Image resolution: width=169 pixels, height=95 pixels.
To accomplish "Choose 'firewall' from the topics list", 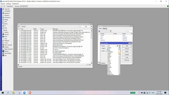I will (113, 67).
